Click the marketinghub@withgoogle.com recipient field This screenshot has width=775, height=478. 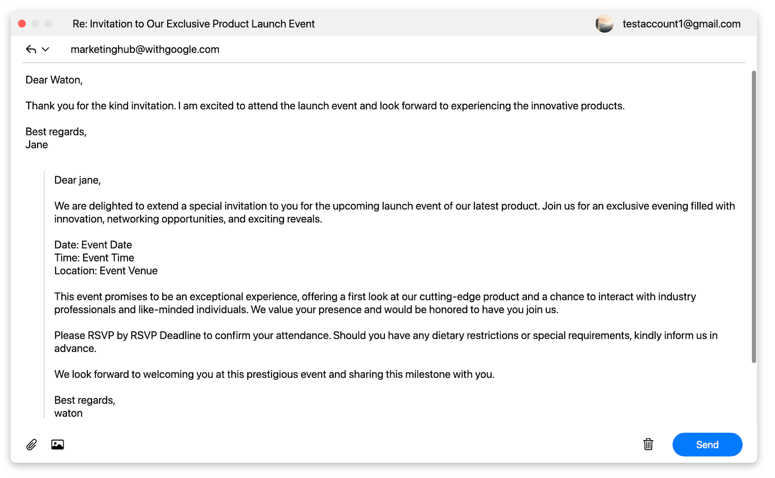point(145,49)
